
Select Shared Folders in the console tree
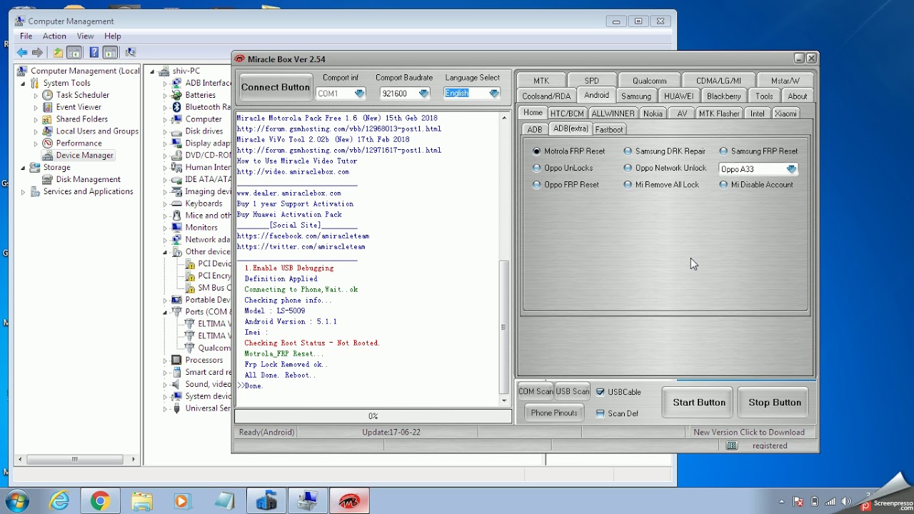point(81,119)
